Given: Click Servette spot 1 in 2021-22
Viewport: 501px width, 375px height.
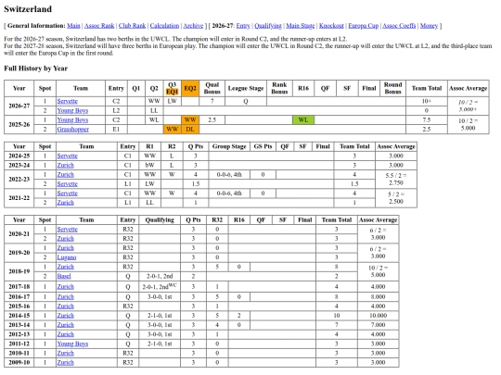Looking at the screenshot, I should (68, 194).
